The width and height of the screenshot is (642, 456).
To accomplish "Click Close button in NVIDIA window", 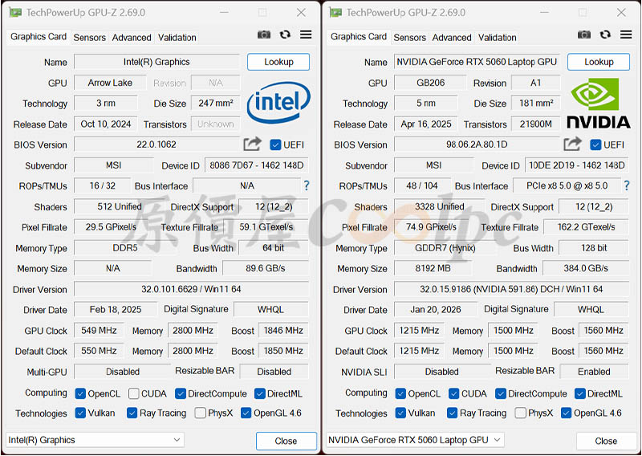I will (x=606, y=441).
